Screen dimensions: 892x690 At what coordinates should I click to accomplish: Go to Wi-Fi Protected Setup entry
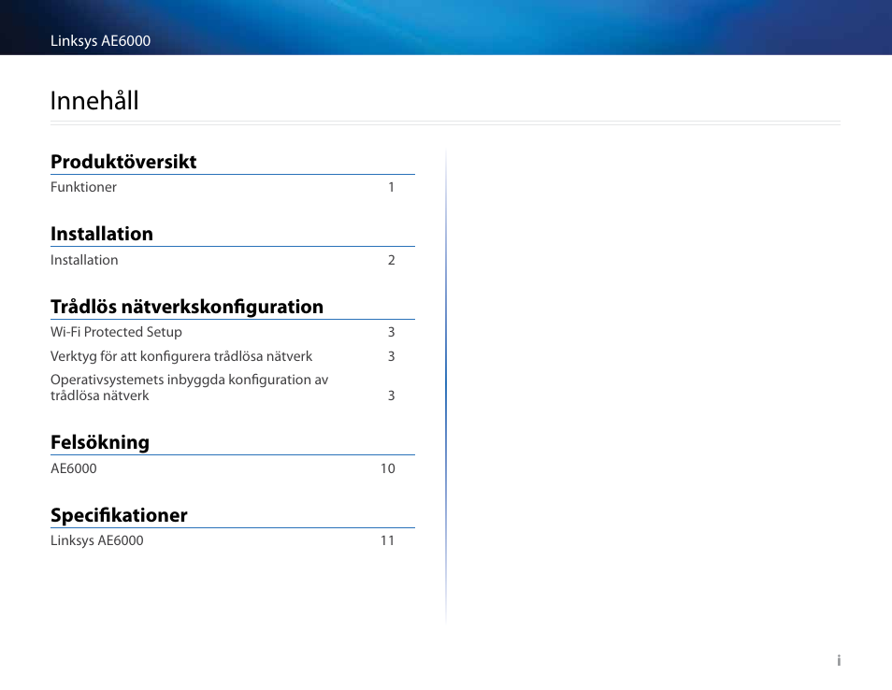pos(116,332)
